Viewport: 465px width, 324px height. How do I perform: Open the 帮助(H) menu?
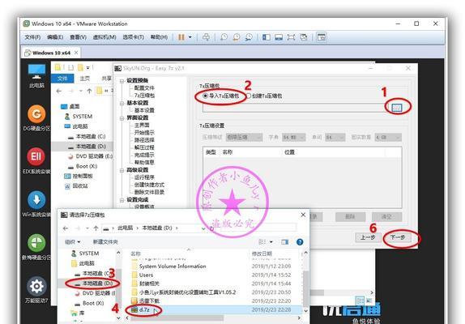(x=159, y=37)
